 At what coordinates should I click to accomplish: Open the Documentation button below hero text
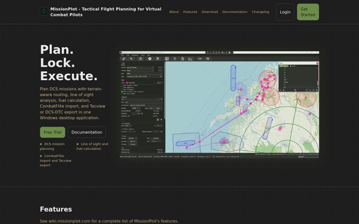[x=87, y=132]
